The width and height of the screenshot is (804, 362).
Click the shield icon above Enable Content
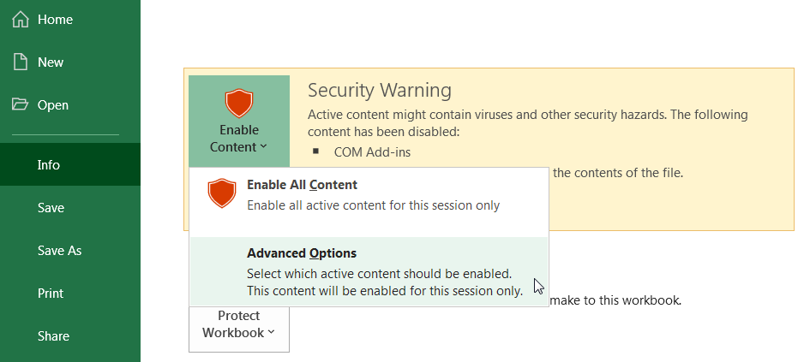(238, 103)
